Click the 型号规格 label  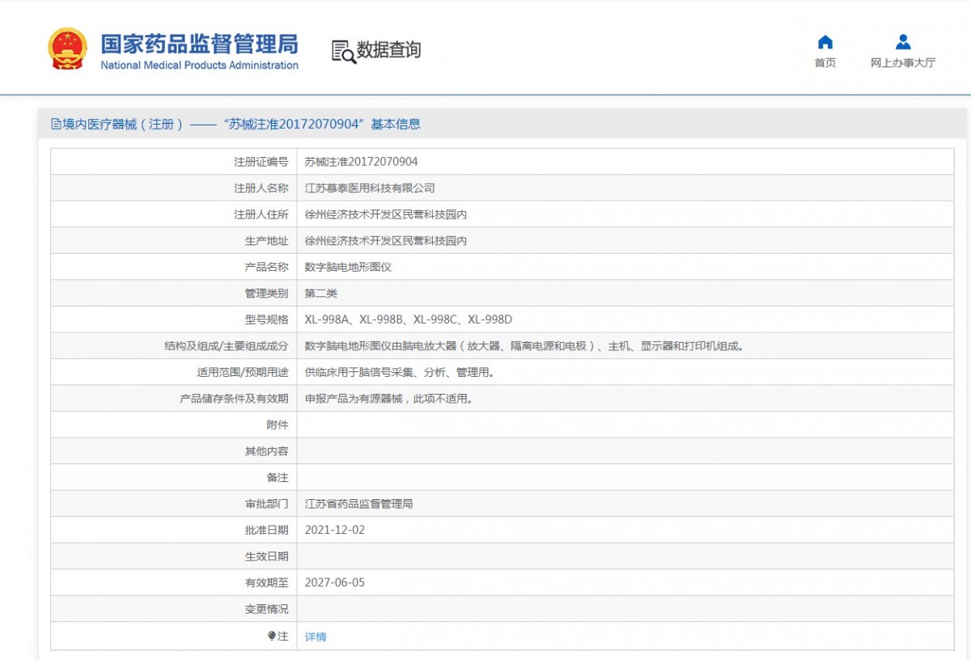tap(266, 319)
